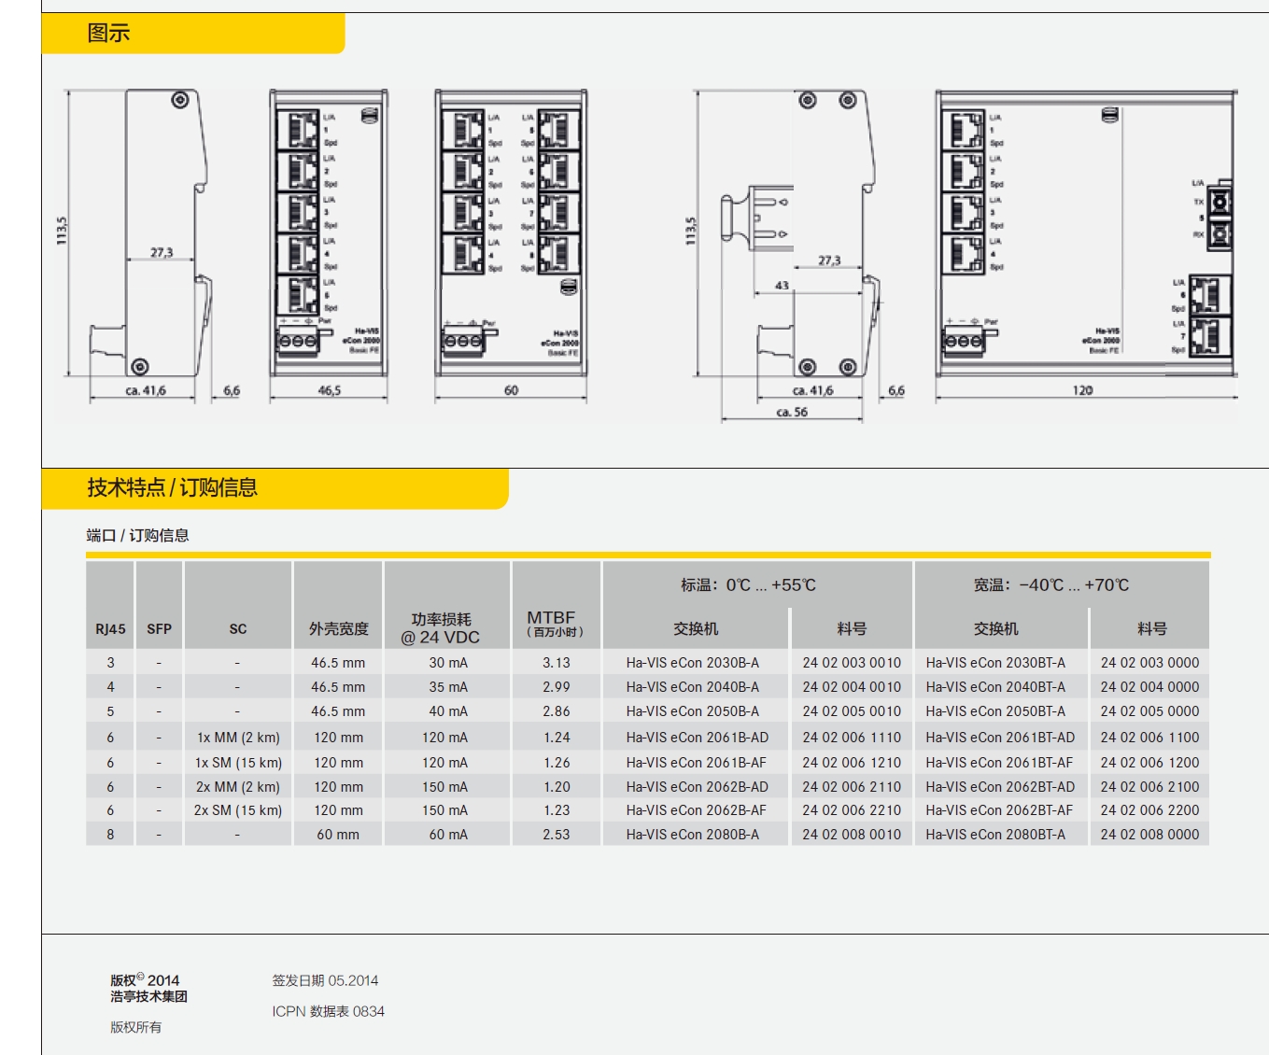Click the Ha-VIS eCon 2062BT-AD model cell
1269x1055 pixels.
pos(1000,787)
